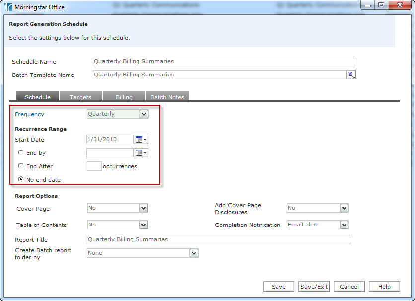Expand the Frequency dropdown
The width and height of the screenshot is (415, 301).
pyautogui.click(x=144, y=114)
